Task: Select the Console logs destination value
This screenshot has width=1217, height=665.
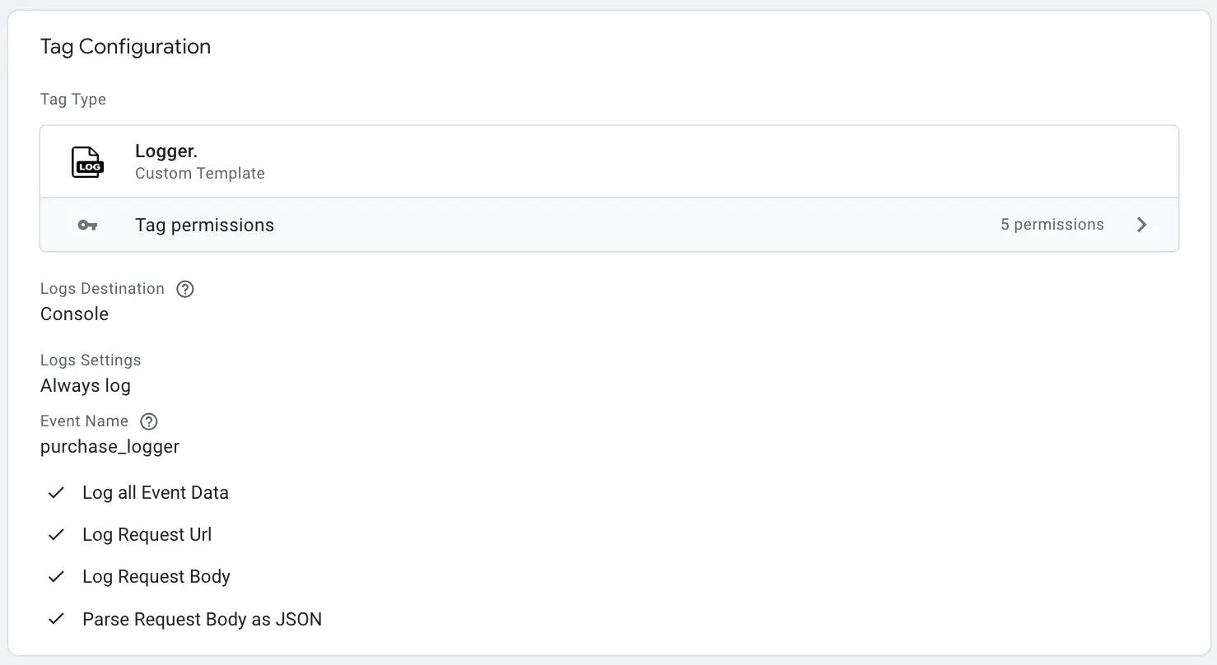Action: click(74, 314)
